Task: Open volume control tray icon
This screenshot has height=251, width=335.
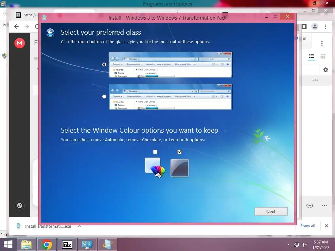Action: coord(304,245)
